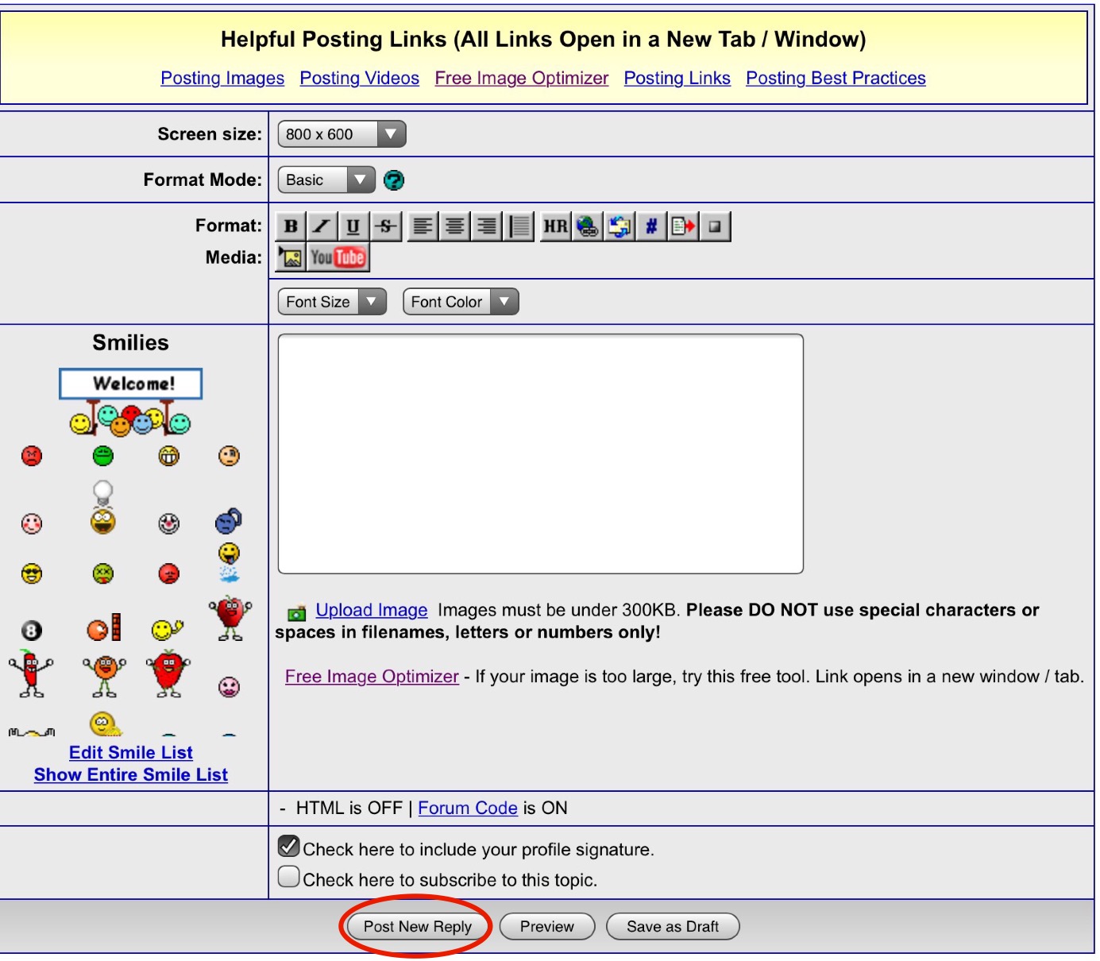Open the Screen size dropdown
Viewport: 1100px width, 961px height.
point(342,134)
